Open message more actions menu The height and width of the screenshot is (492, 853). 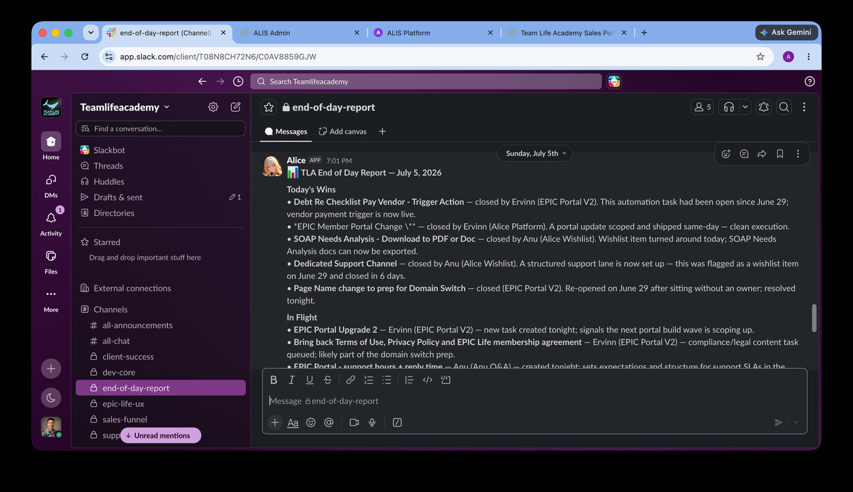click(x=798, y=154)
